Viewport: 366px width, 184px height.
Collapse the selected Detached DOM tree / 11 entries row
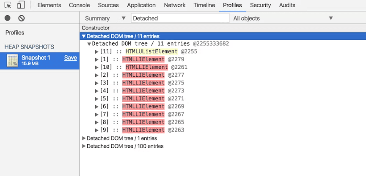point(84,36)
